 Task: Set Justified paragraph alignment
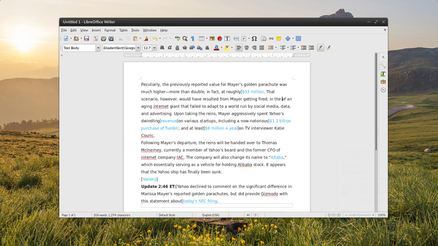(262, 48)
